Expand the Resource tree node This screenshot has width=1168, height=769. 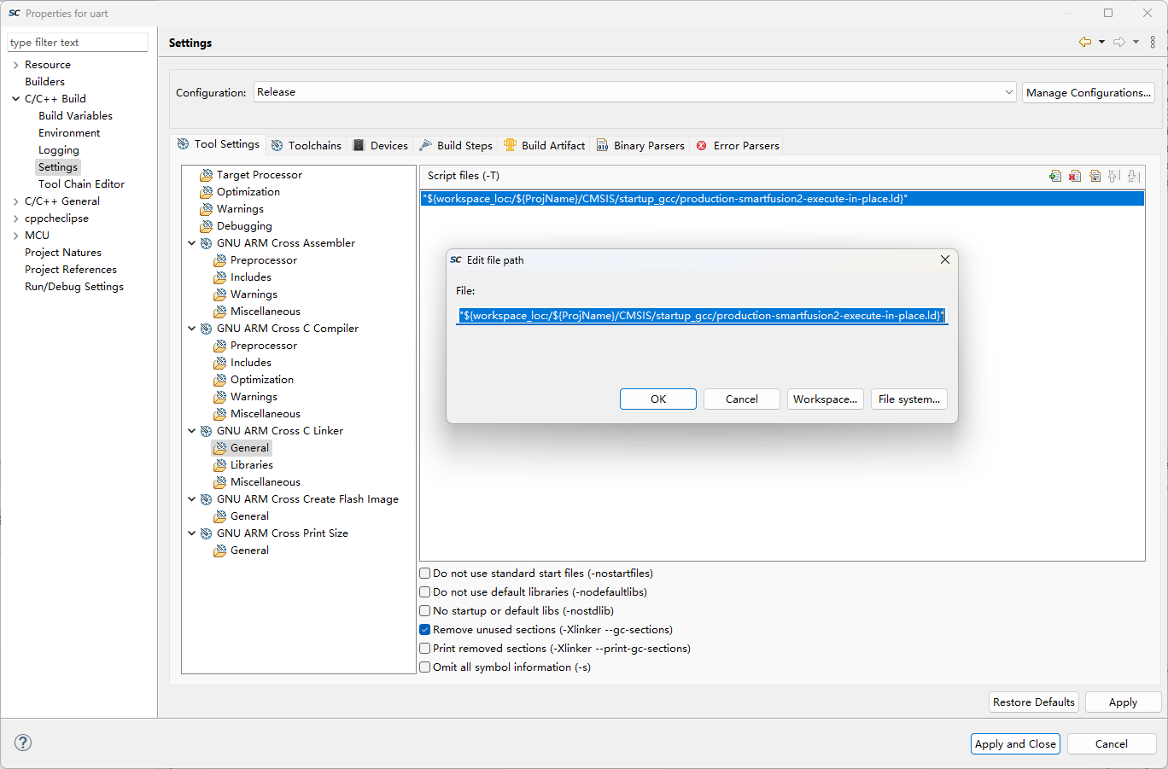15,65
